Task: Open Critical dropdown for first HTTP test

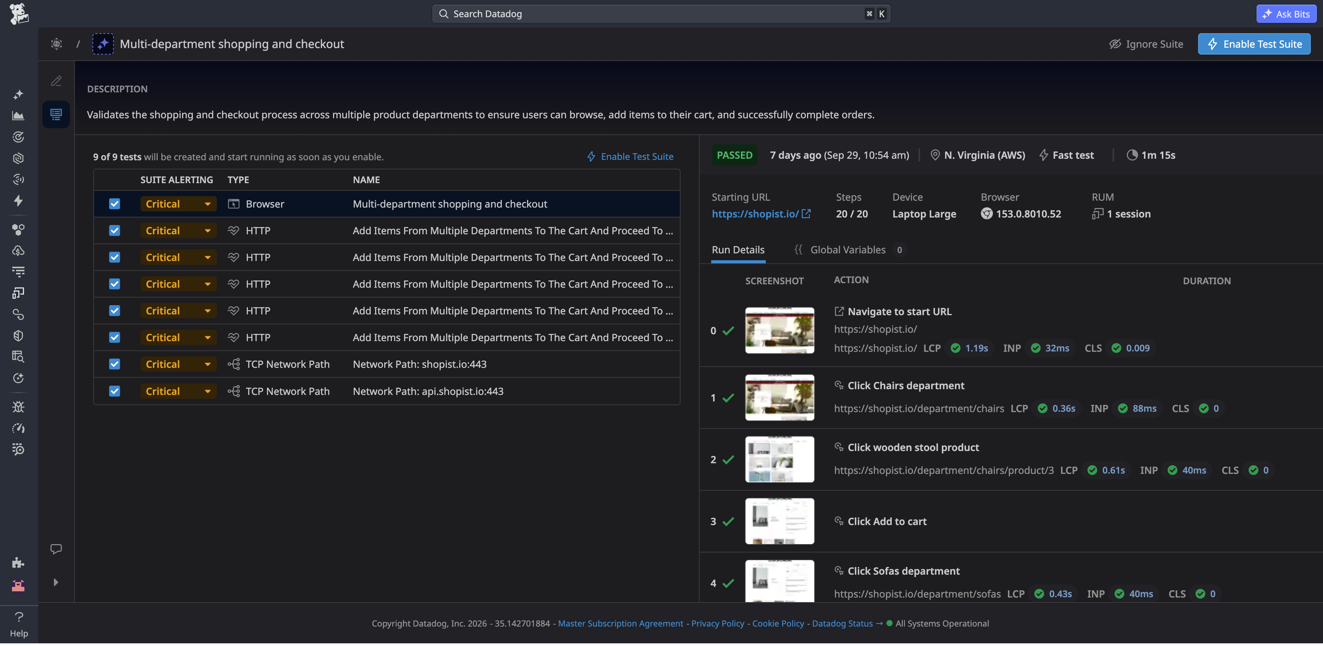Action: pyautogui.click(x=178, y=231)
